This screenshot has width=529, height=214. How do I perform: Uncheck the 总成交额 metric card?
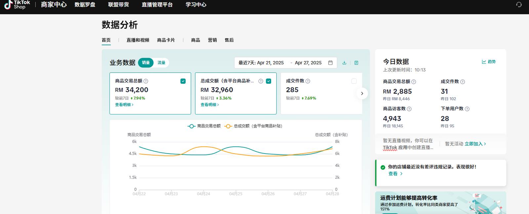[268, 81]
